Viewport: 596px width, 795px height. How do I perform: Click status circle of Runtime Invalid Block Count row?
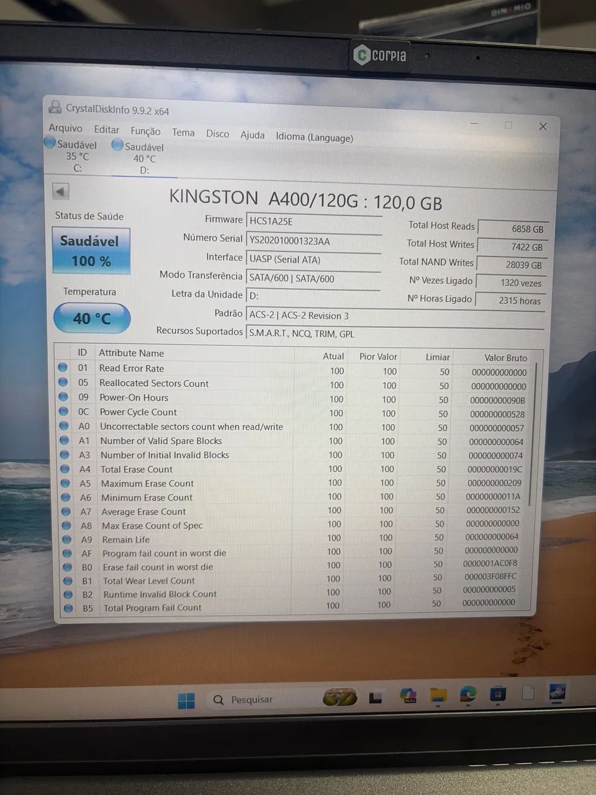pos(68,594)
